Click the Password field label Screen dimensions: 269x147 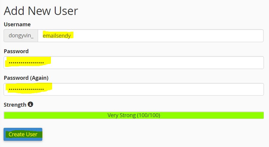click(x=16, y=51)
